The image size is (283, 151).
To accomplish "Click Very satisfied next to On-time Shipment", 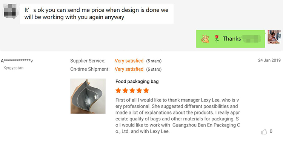I will 129,69.
